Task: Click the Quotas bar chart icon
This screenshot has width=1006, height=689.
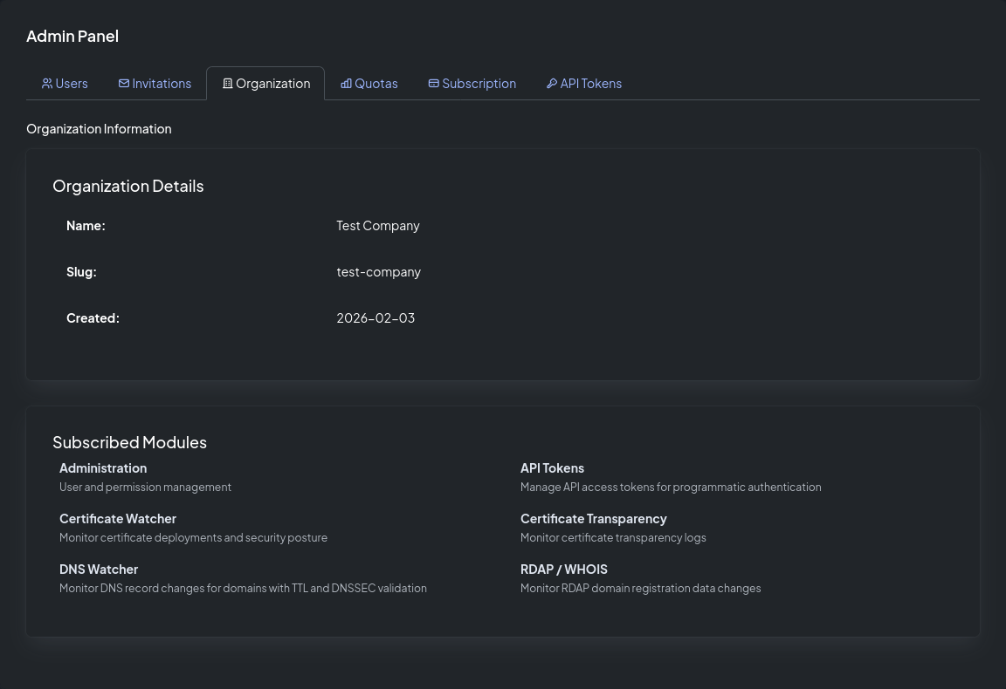Action: tap(346, 84)
